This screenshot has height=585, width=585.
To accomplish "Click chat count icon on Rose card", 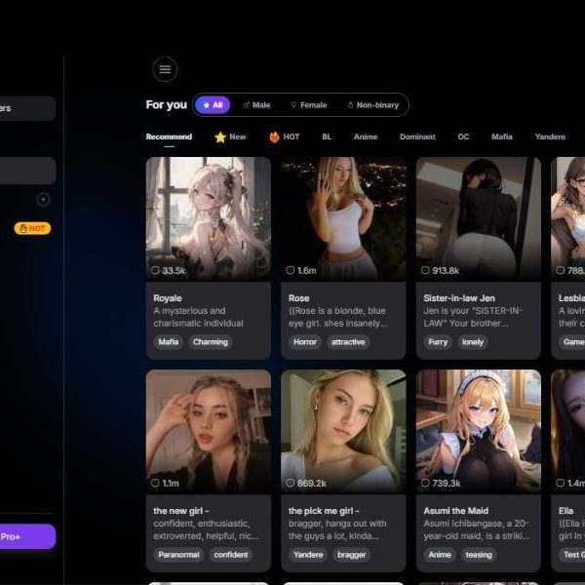I will click(290, 270).
